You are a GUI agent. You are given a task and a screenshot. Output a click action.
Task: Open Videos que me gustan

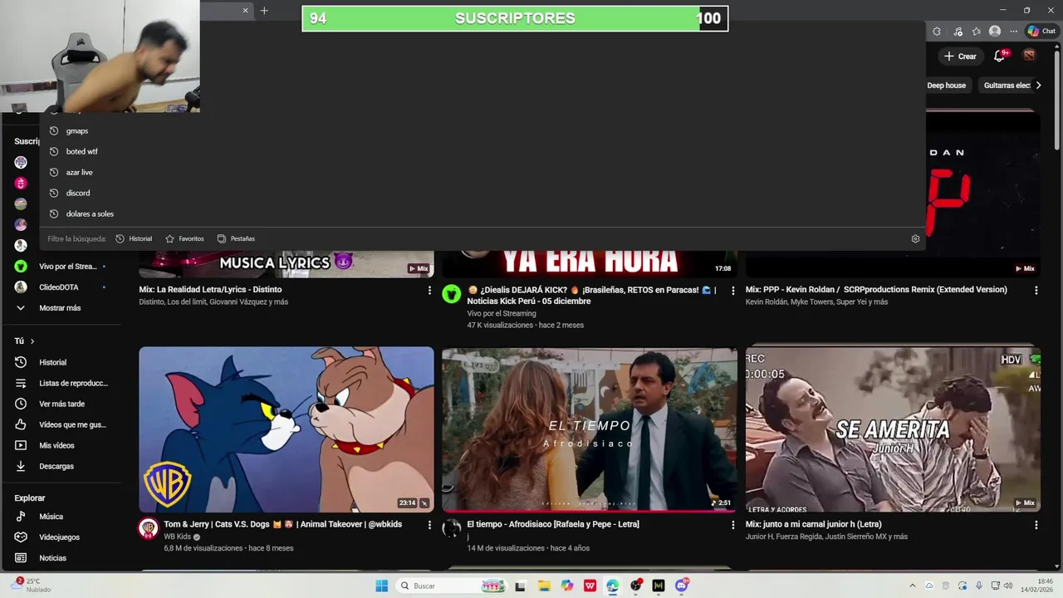point(63,424)
